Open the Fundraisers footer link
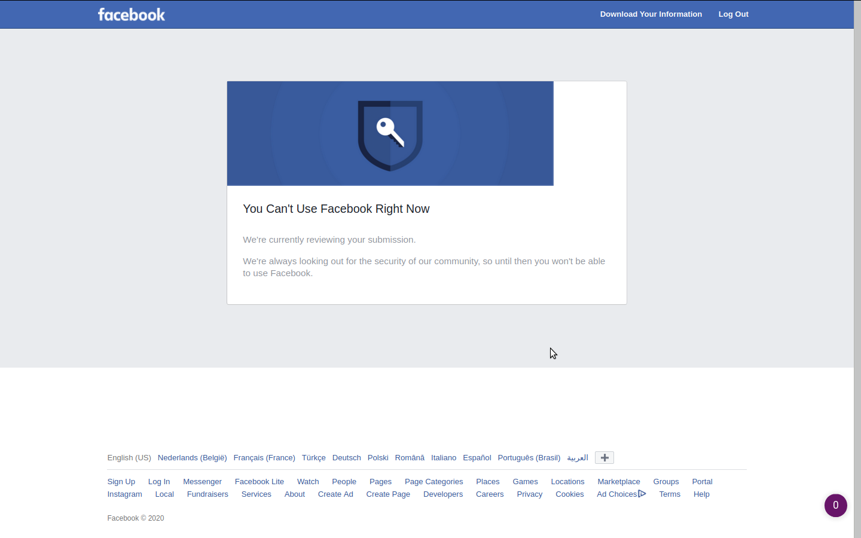 coord(207,494)
